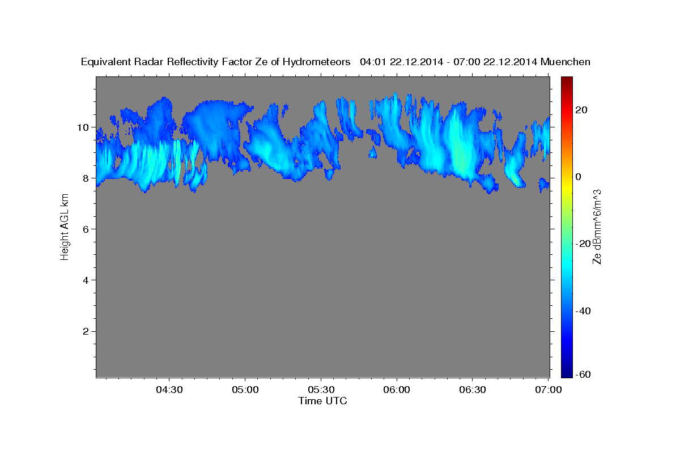The image size is (680, 453).
Task: Click the 06:00 time tick label
Action: 397,390
